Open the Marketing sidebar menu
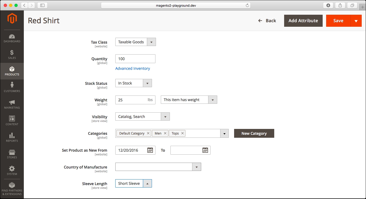The width and height of the screenshot is (366, 199). [x=12, y=104]
